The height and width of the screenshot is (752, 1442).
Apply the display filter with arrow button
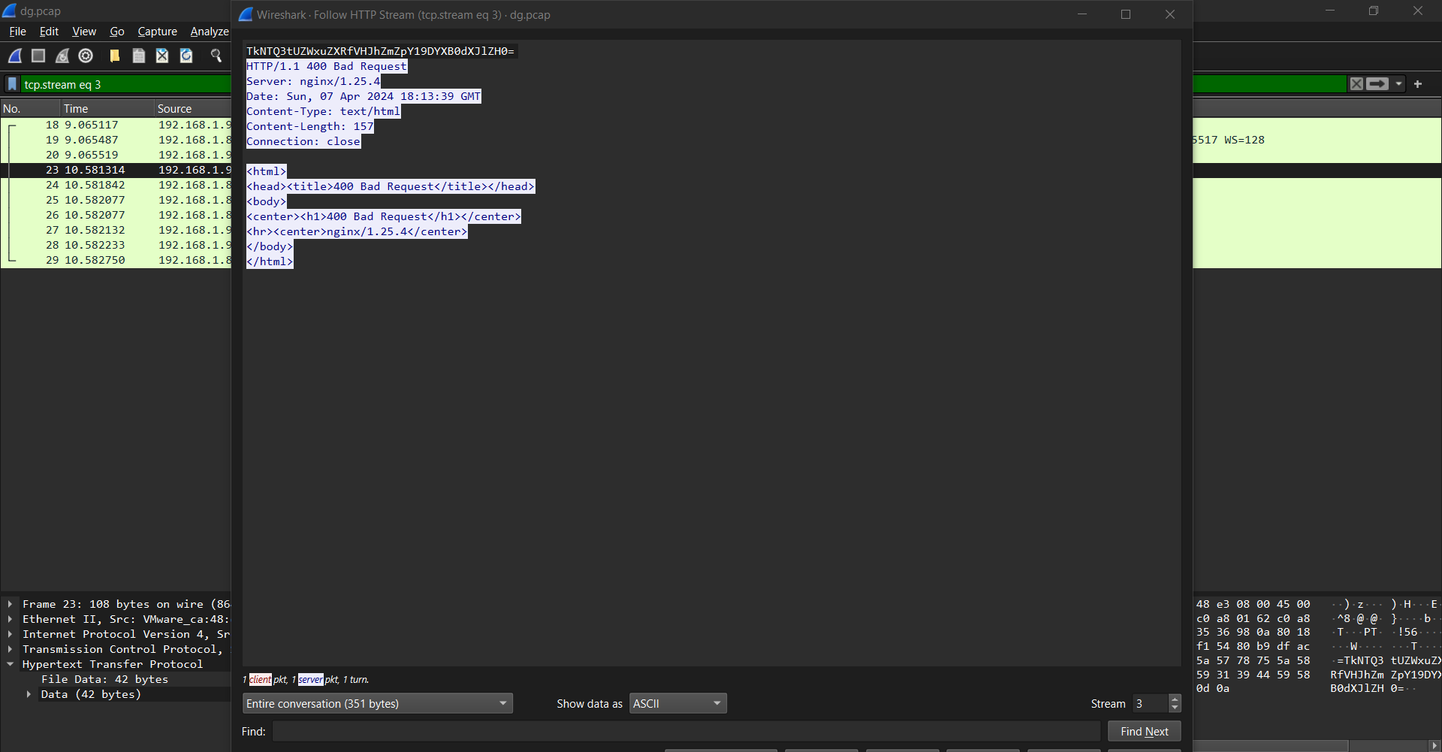pos(1377,84)
